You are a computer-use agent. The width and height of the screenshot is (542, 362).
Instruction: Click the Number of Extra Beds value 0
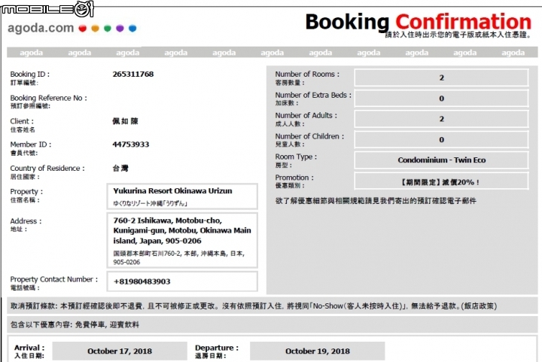(x=441, y=99)
